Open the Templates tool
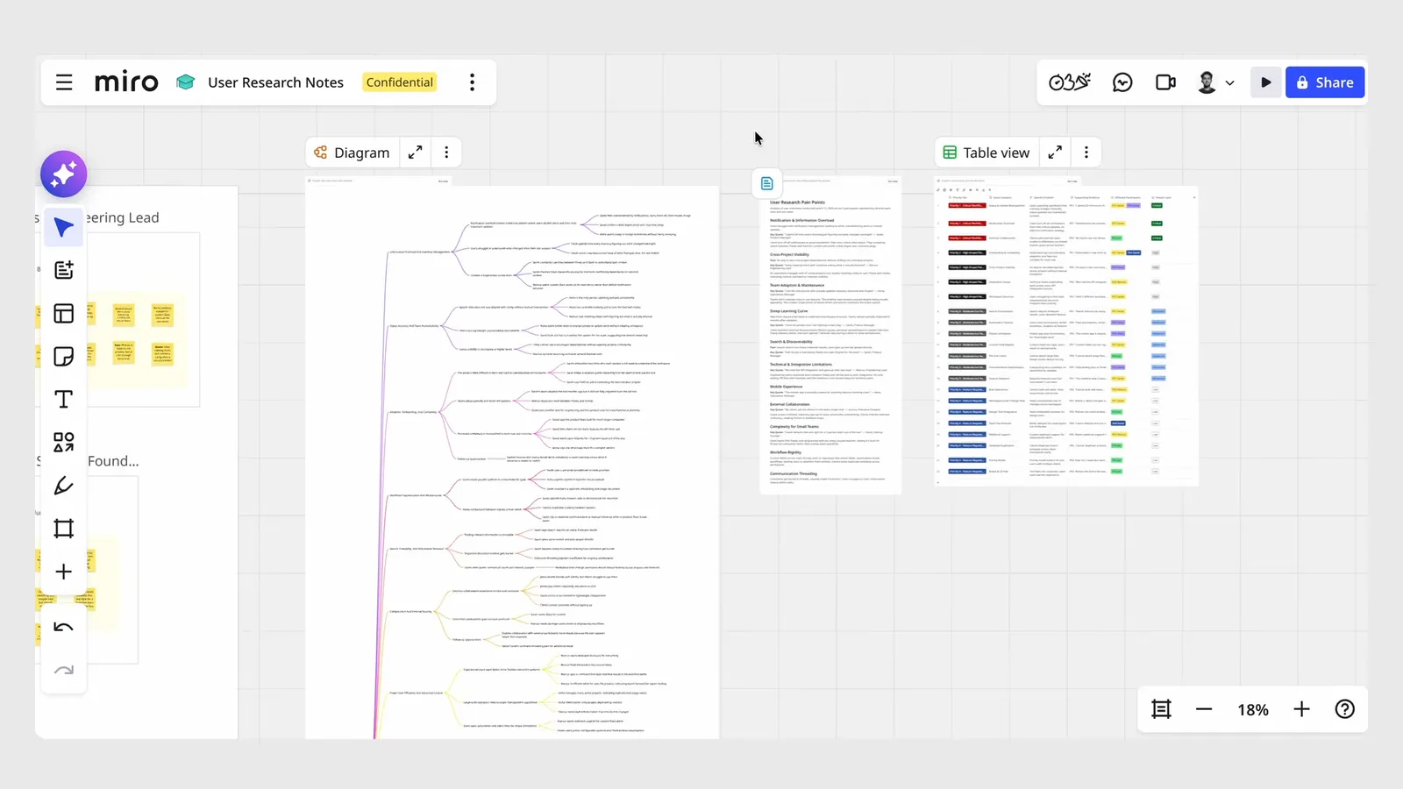This screenshot has height=789, width=1403. (x=64, y=313)
